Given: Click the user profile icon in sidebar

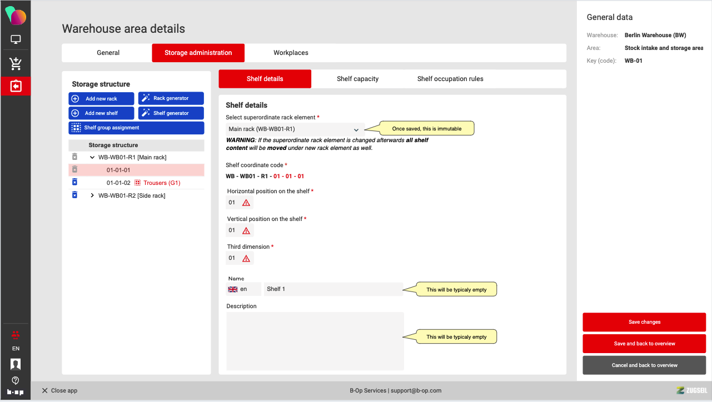Looking at the screenshot, I should click(x=16, y=364).
